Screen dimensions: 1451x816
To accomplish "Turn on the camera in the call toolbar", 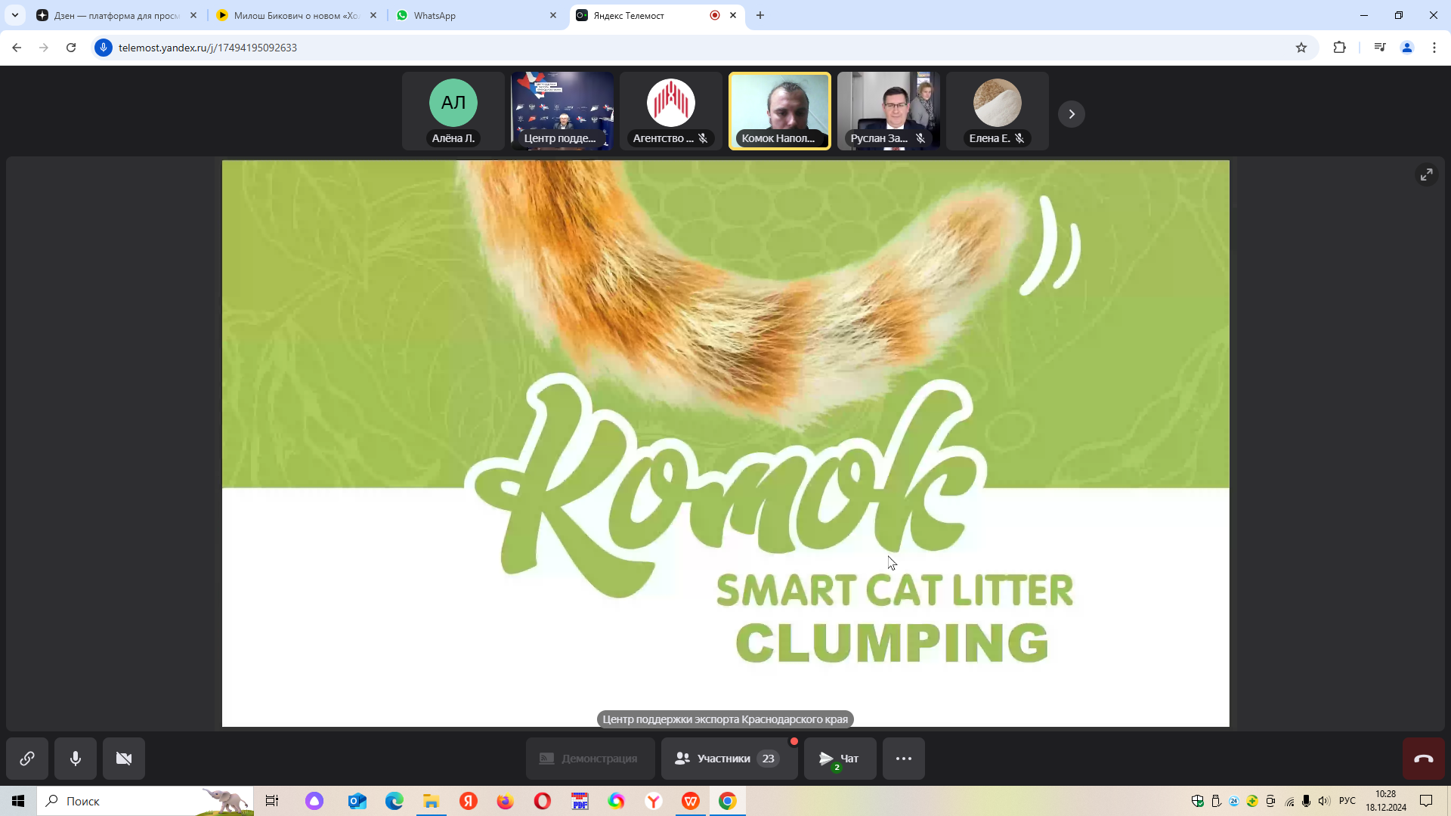I will pos(124,758).
